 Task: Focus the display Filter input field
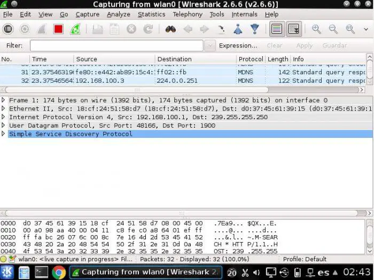click(x=116, y=45)
